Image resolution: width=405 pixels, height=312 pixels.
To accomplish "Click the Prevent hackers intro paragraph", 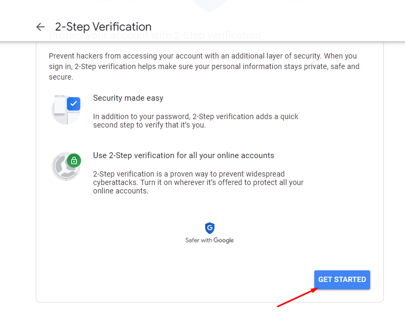I will [204, 66].
